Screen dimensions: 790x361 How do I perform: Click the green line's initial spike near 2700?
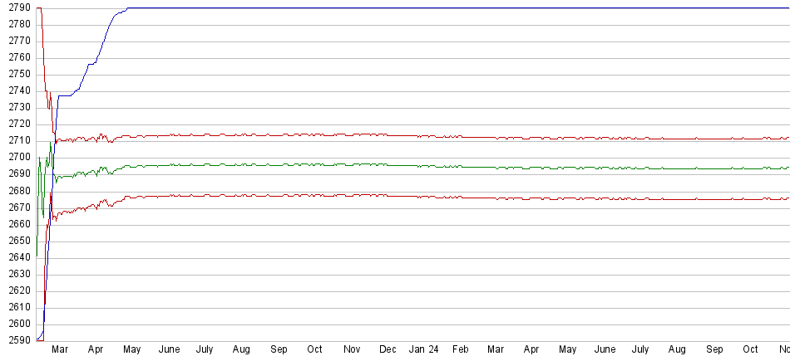[39, 159]
